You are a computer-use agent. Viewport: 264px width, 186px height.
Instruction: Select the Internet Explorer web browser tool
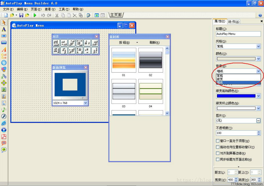(4, 123)
